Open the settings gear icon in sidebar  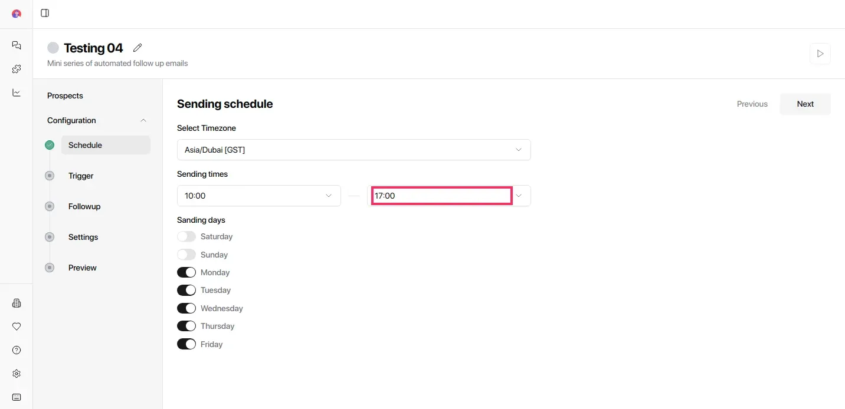[x=17, y=374]
